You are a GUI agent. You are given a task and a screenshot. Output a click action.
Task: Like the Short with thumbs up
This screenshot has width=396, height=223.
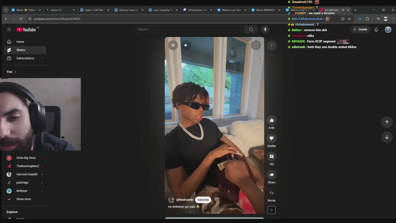point(272,120)
